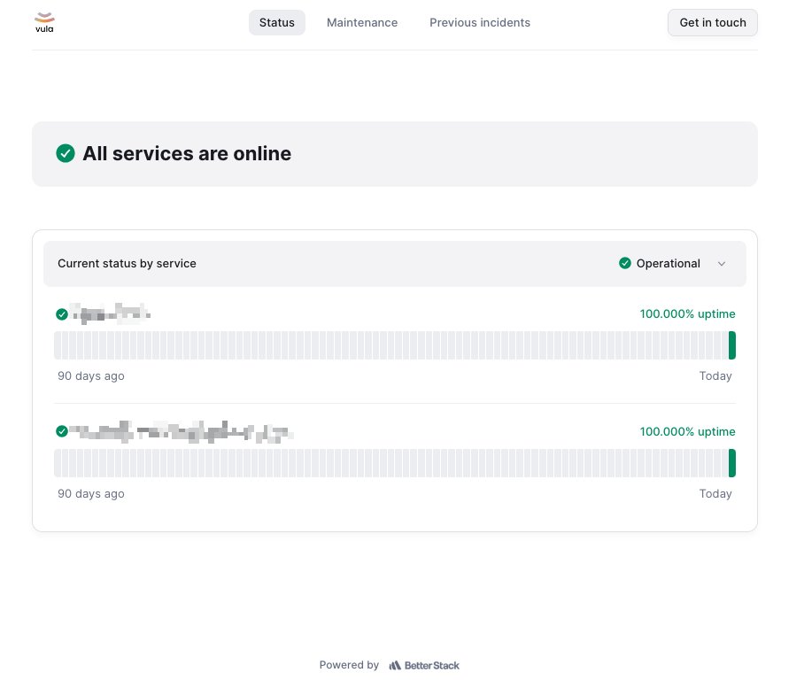Click the first service's blurred name
804x696 pixels.
111,313
